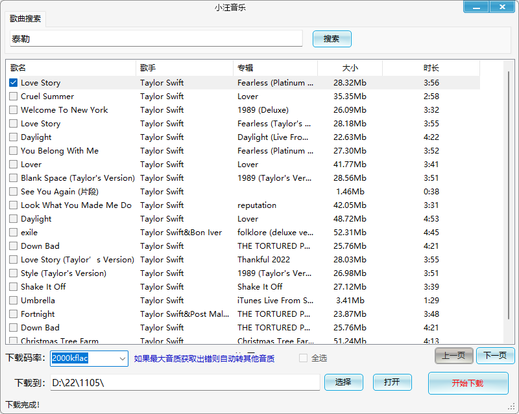
Task: Tick the Look What You Made Me Do checkbox
Action: [13, 205]
